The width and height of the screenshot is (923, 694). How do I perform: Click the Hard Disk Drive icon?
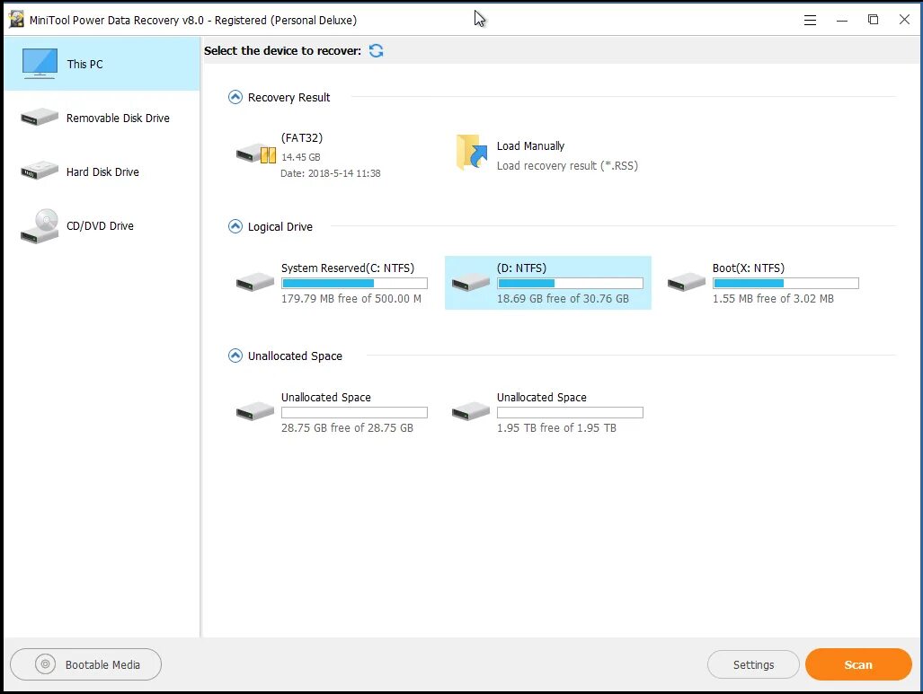pos(40,171)
